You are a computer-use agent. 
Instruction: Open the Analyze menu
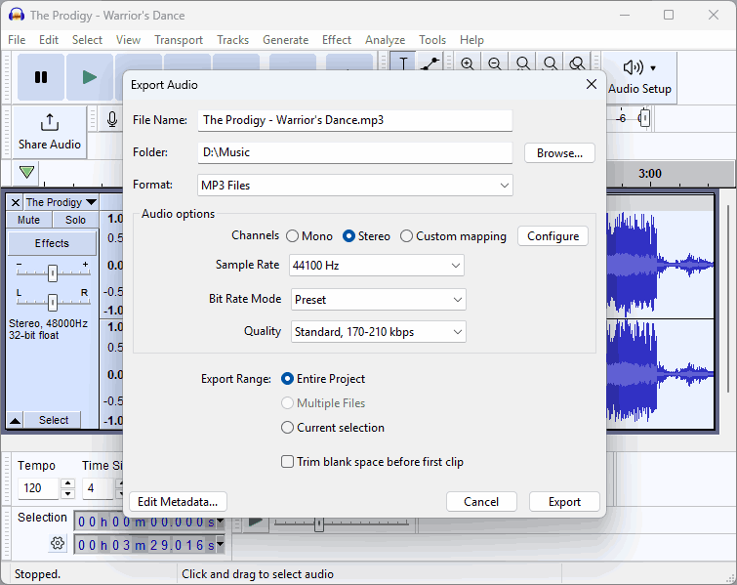pos(385,40)
